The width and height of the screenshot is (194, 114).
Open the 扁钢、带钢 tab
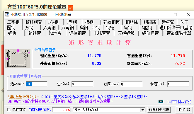pyautogui.click(x=90, y=28)
